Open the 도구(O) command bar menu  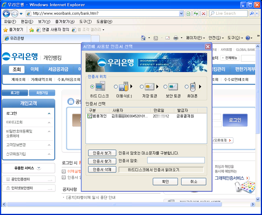[235, 38]
